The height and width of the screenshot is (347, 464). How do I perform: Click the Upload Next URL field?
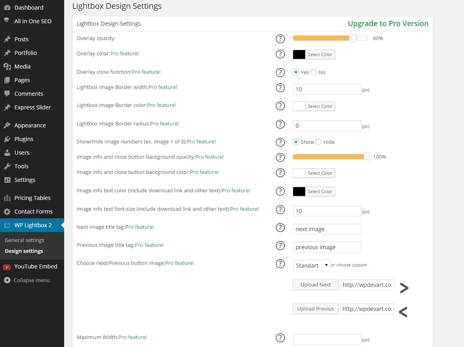point(367,284)
